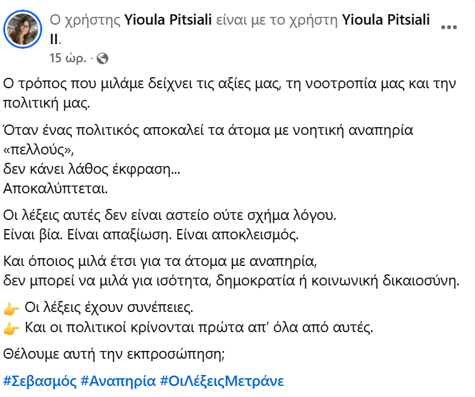Click the line "Και όποιος μιλά έτσι"
The width and height of the screenshot is (475, 397).
(159, 262)
